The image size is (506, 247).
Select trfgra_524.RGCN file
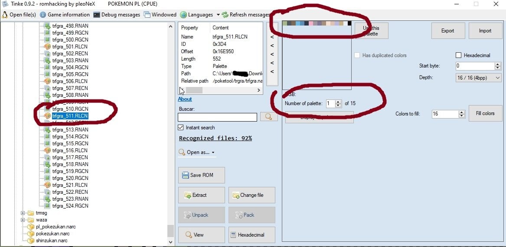(70, 206)
